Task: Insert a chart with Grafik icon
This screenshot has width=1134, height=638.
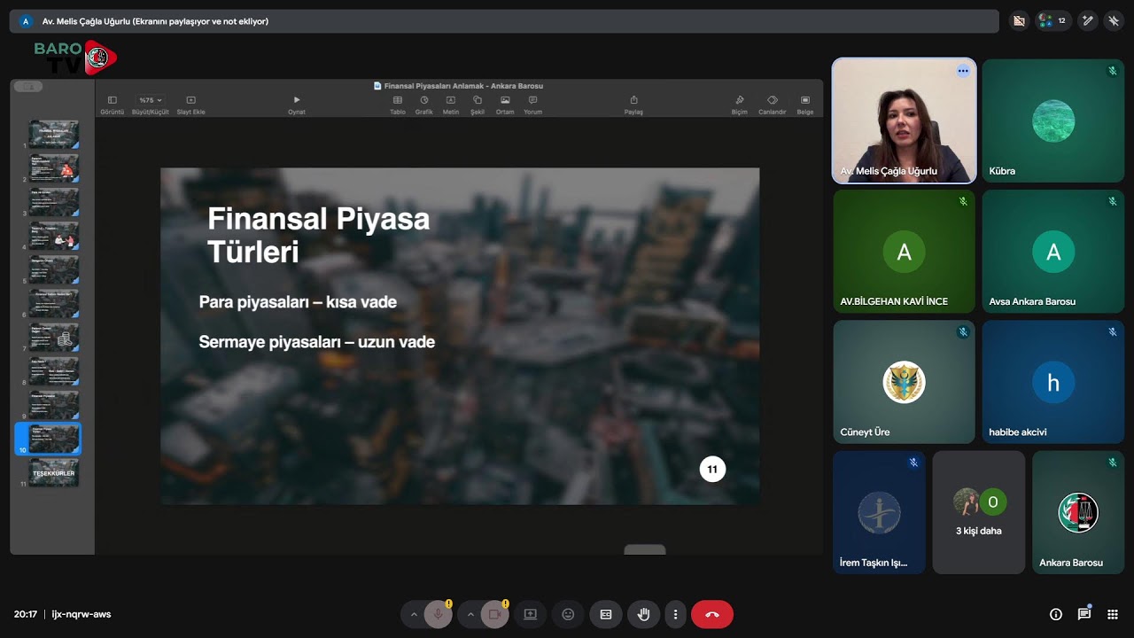Action: click(424, 105)
